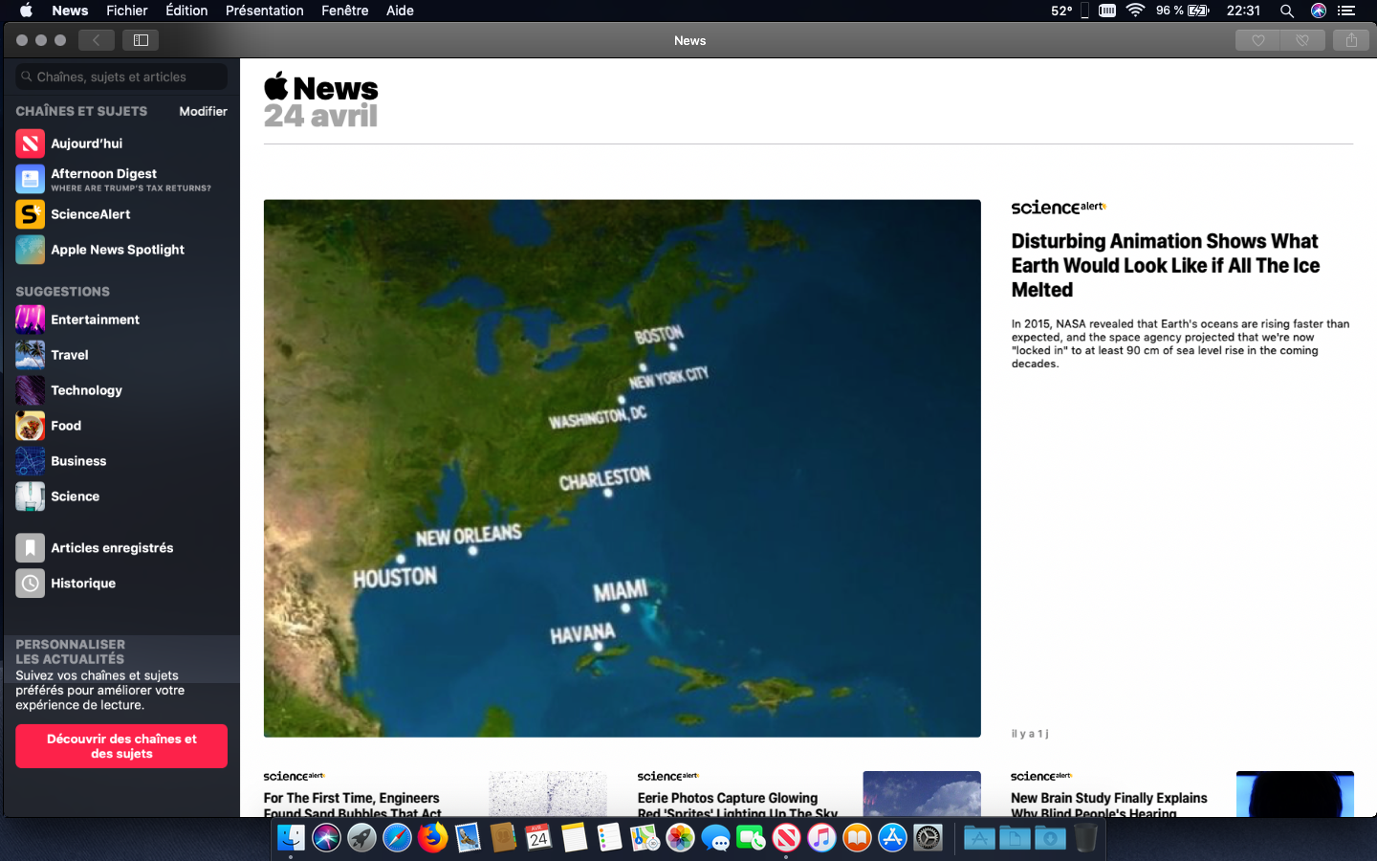Open Notification Center in the menu bar
Image resolution: width=1377 pixels, height=861 pixels.
click(1346, 11)
